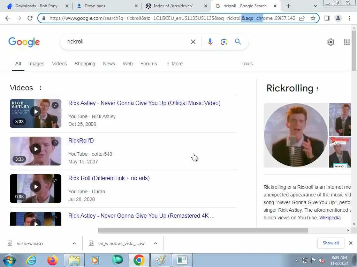Click the network tray icon

click(305, 260)
